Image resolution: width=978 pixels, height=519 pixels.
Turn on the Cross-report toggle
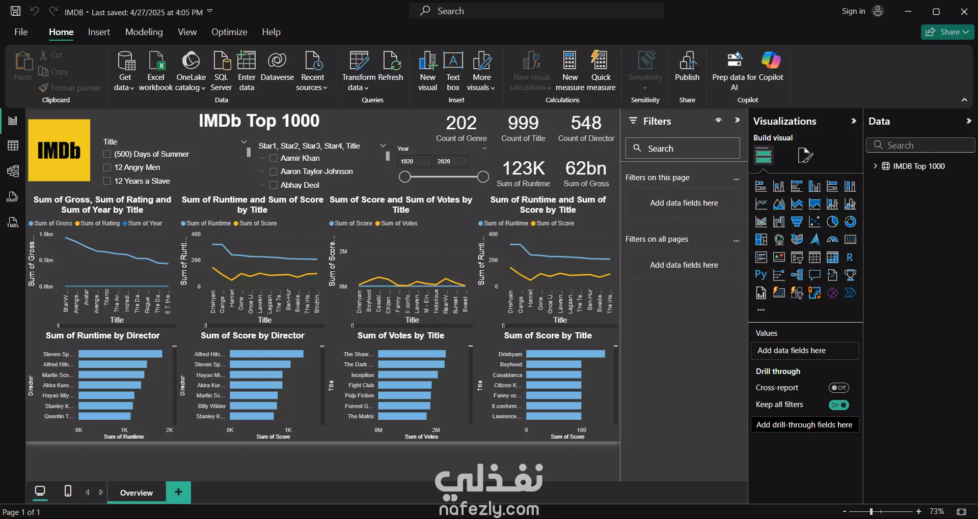click(x=838, y=388)
